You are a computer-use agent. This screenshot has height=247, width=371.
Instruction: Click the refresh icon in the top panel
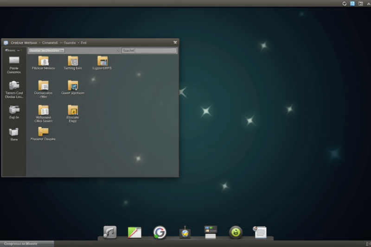345,4
